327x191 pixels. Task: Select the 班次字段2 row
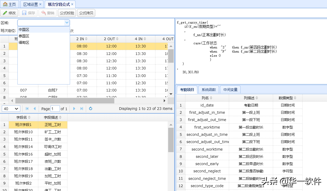click(34, 183)
